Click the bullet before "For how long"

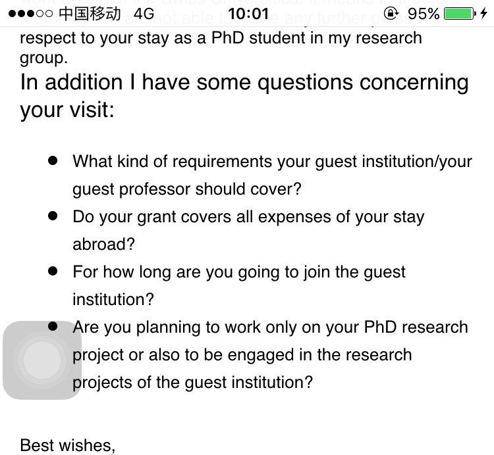coord(53,271)
